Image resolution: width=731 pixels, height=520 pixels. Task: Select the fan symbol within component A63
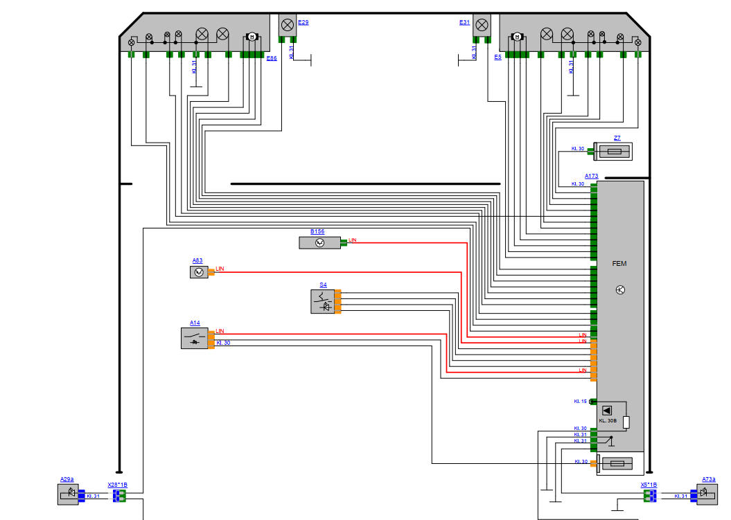click(x=199, y=272)
